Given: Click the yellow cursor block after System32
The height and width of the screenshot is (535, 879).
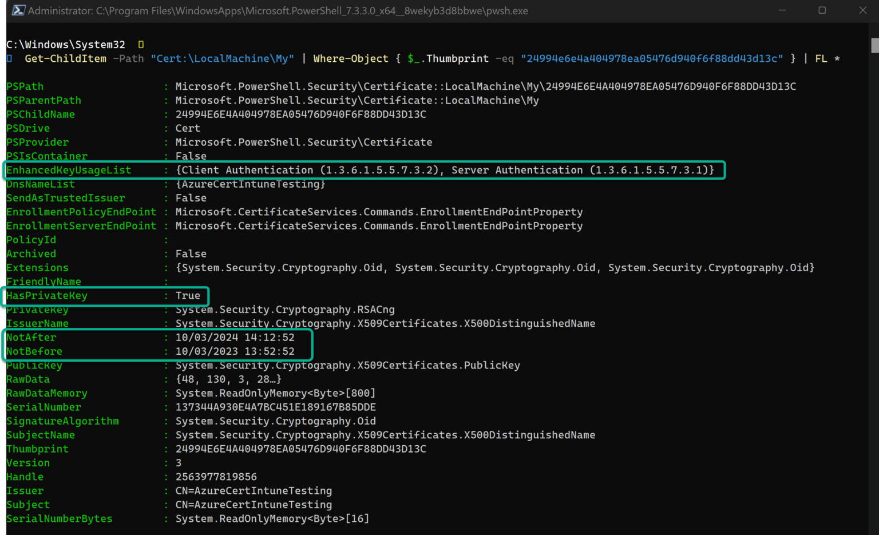Looking at the screenshot, I should point(140,44).
